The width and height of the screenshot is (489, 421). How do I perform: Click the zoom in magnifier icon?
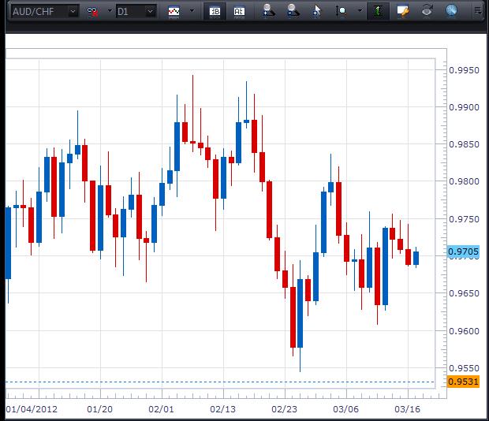coord(268,10)
